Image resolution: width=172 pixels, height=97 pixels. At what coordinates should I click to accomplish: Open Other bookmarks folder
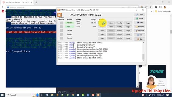163,11
